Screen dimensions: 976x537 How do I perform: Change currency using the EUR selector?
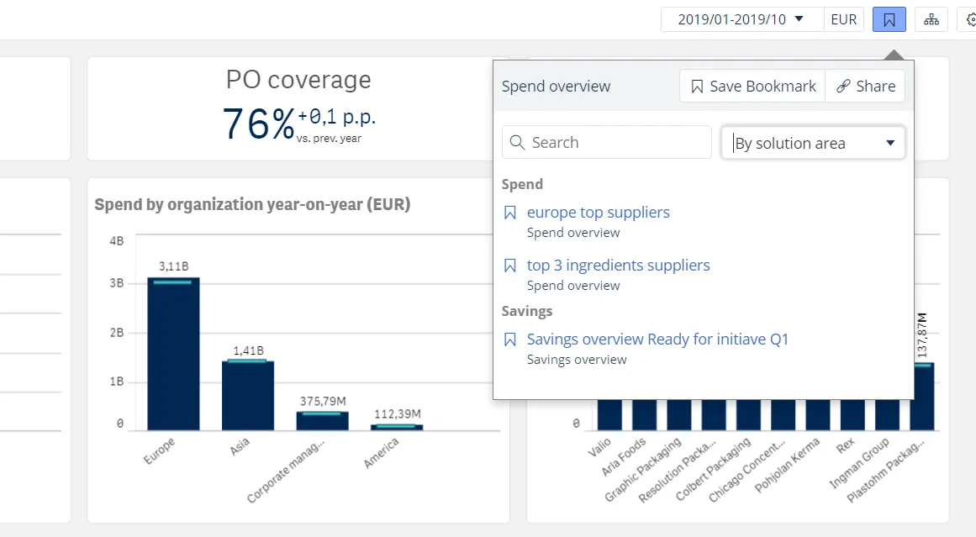point(843,19)
